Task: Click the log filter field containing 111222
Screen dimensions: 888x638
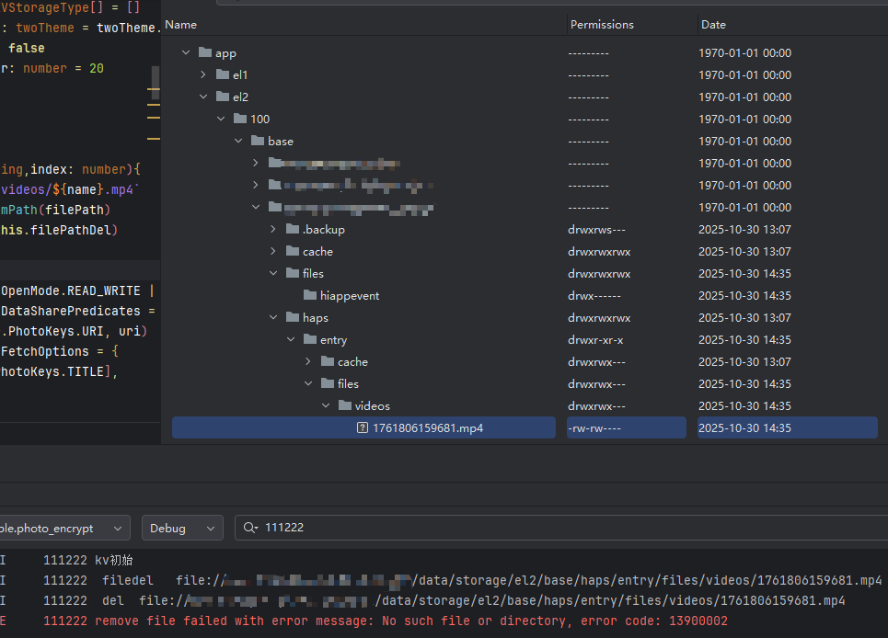Action: pyautogui.click(x=552, y=529)
